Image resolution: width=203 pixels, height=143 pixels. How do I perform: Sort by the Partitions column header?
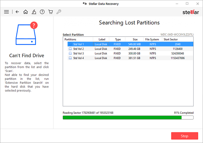(78, 39)
